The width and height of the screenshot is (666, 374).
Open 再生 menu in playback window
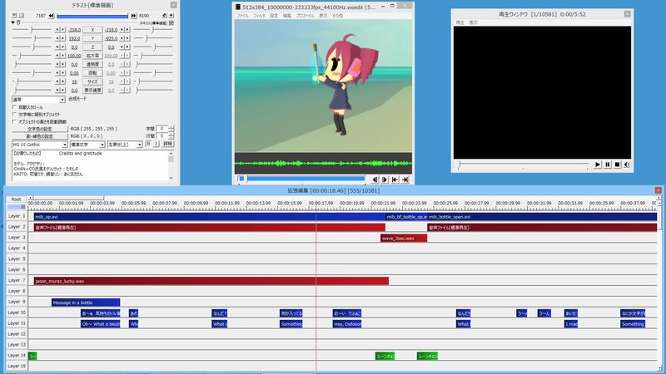coord(460,22)
